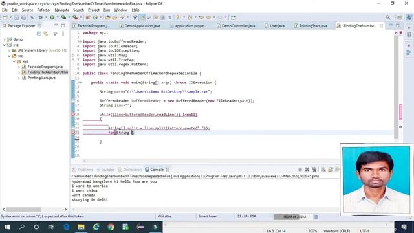414x233 pixels.
Task: Click the Open Perspective icon
Action: coord(400,17)
